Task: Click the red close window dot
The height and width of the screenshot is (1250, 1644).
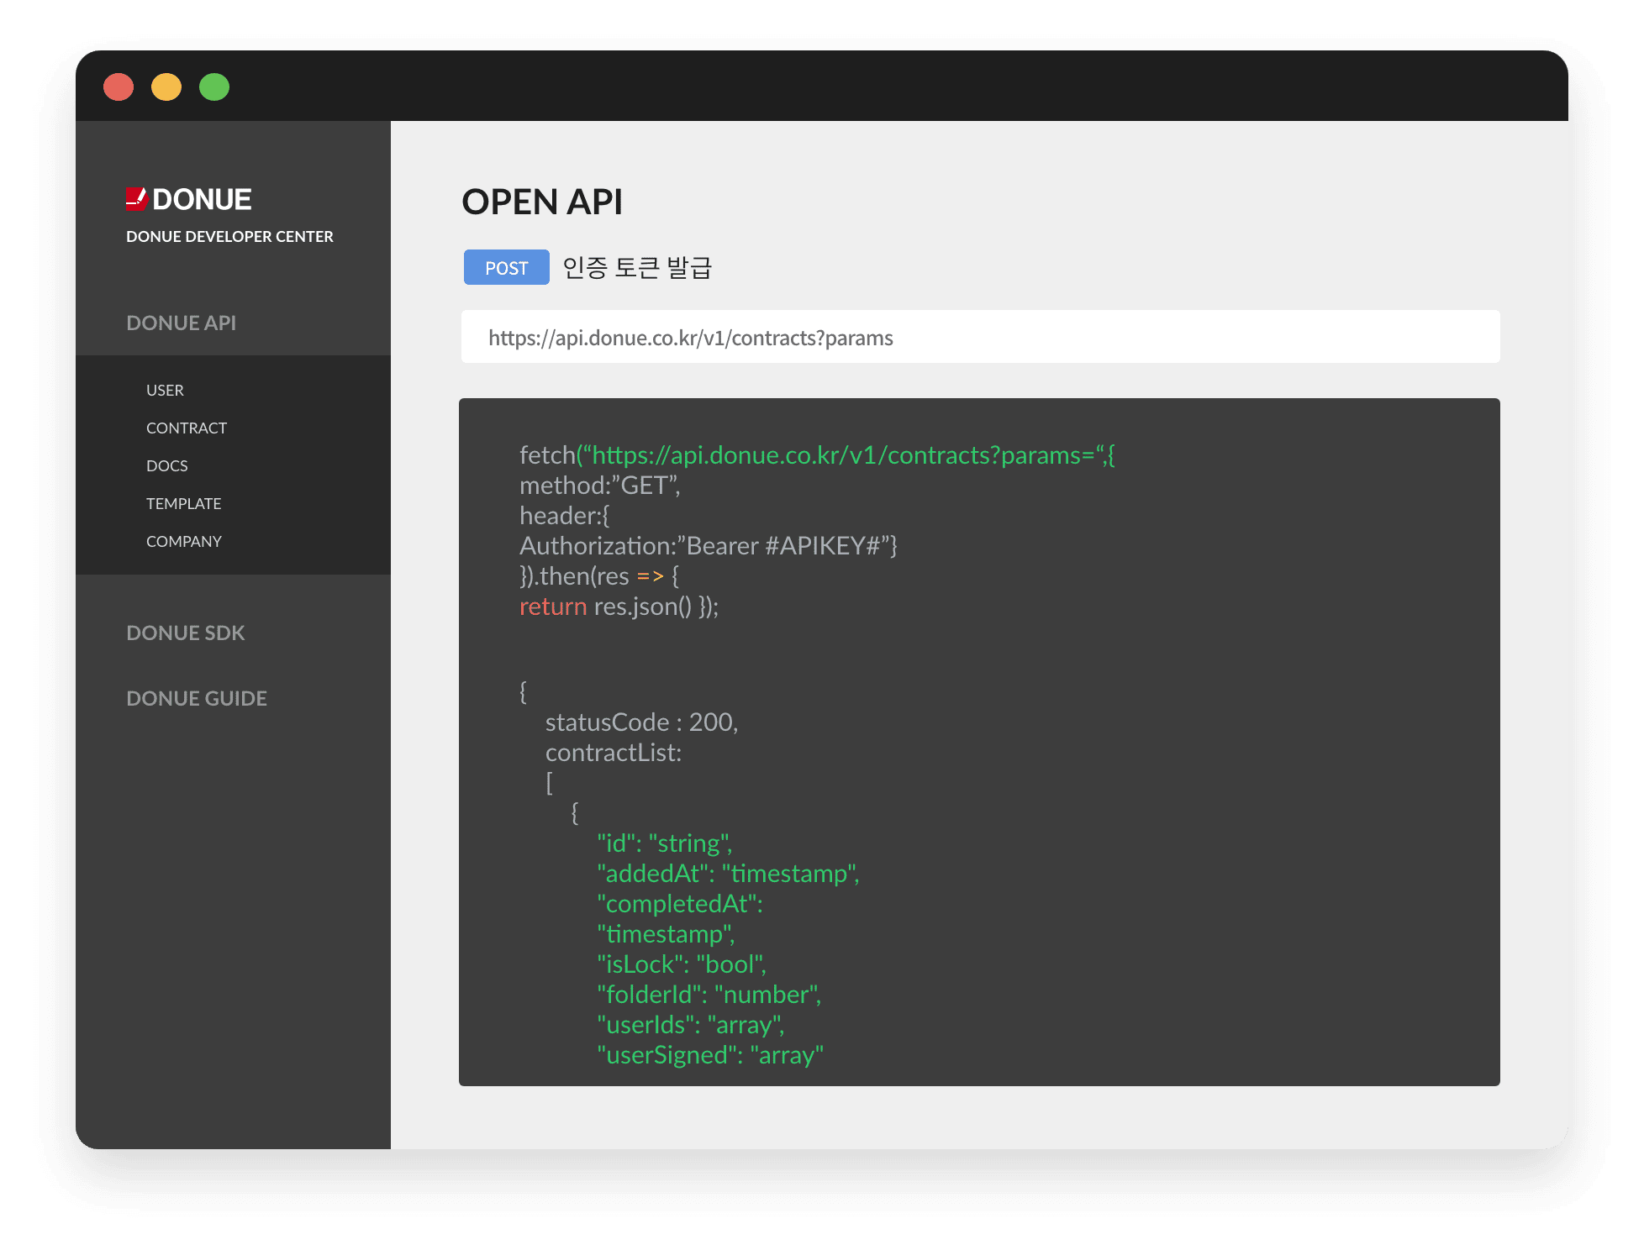Action: pyautogui.click(x=119, y=87)
